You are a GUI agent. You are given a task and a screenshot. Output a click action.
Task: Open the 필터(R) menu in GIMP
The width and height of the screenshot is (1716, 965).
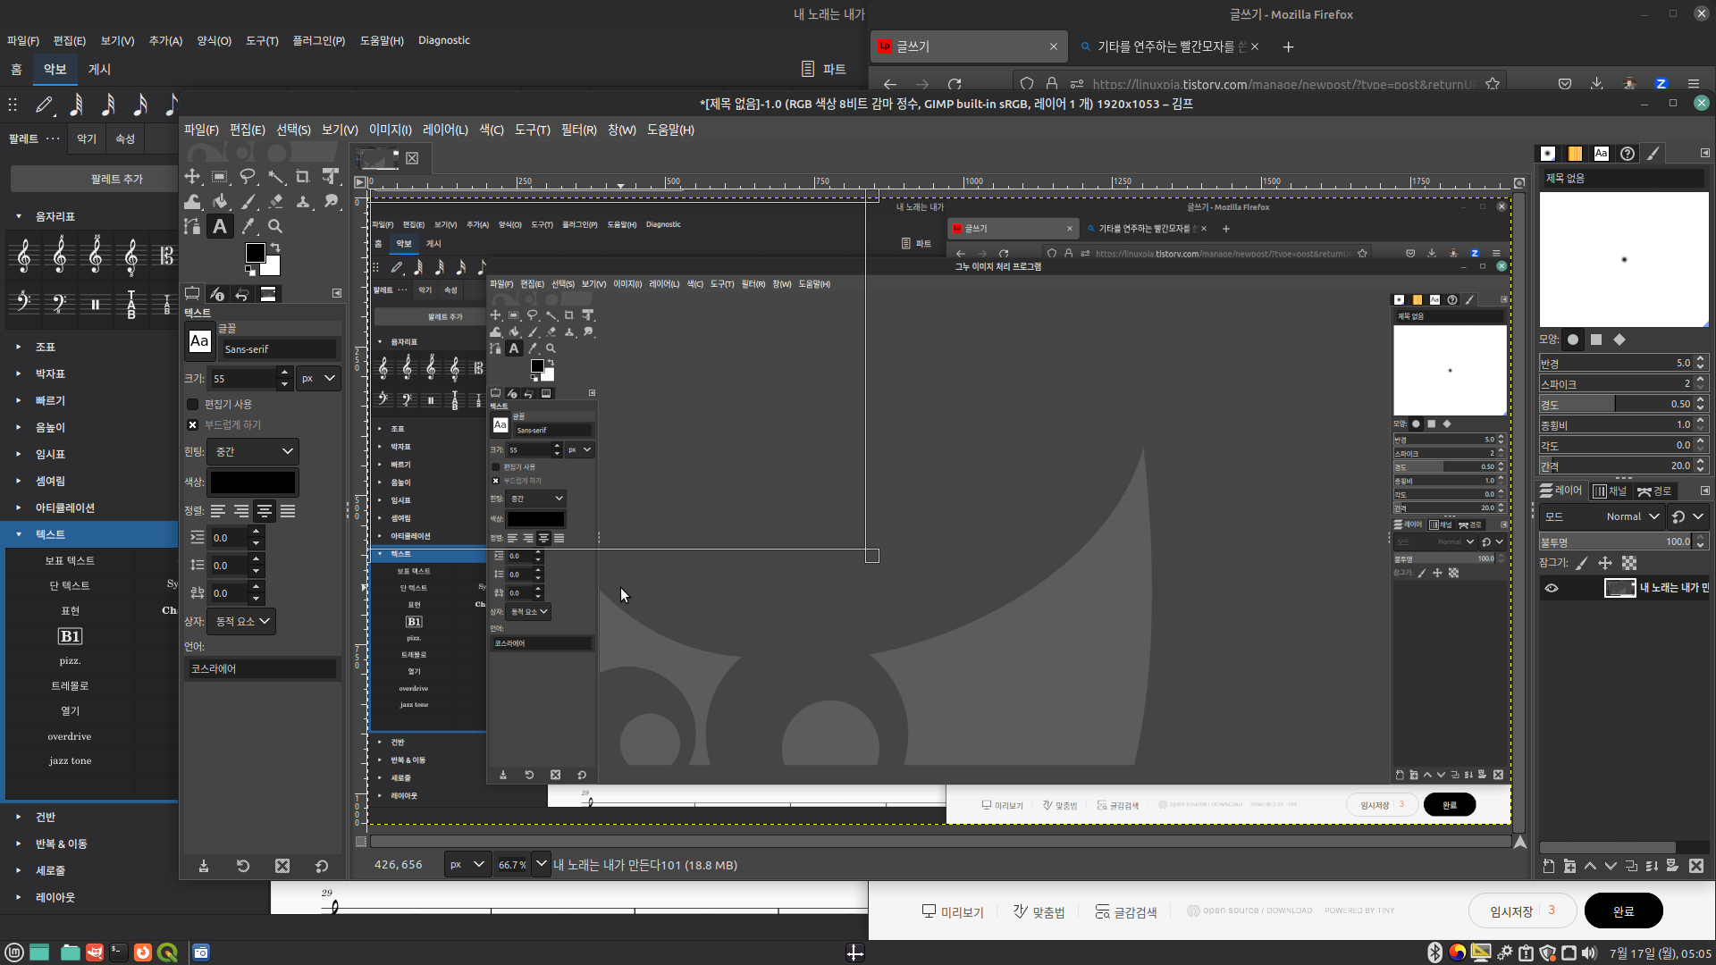tap(578, 130)
